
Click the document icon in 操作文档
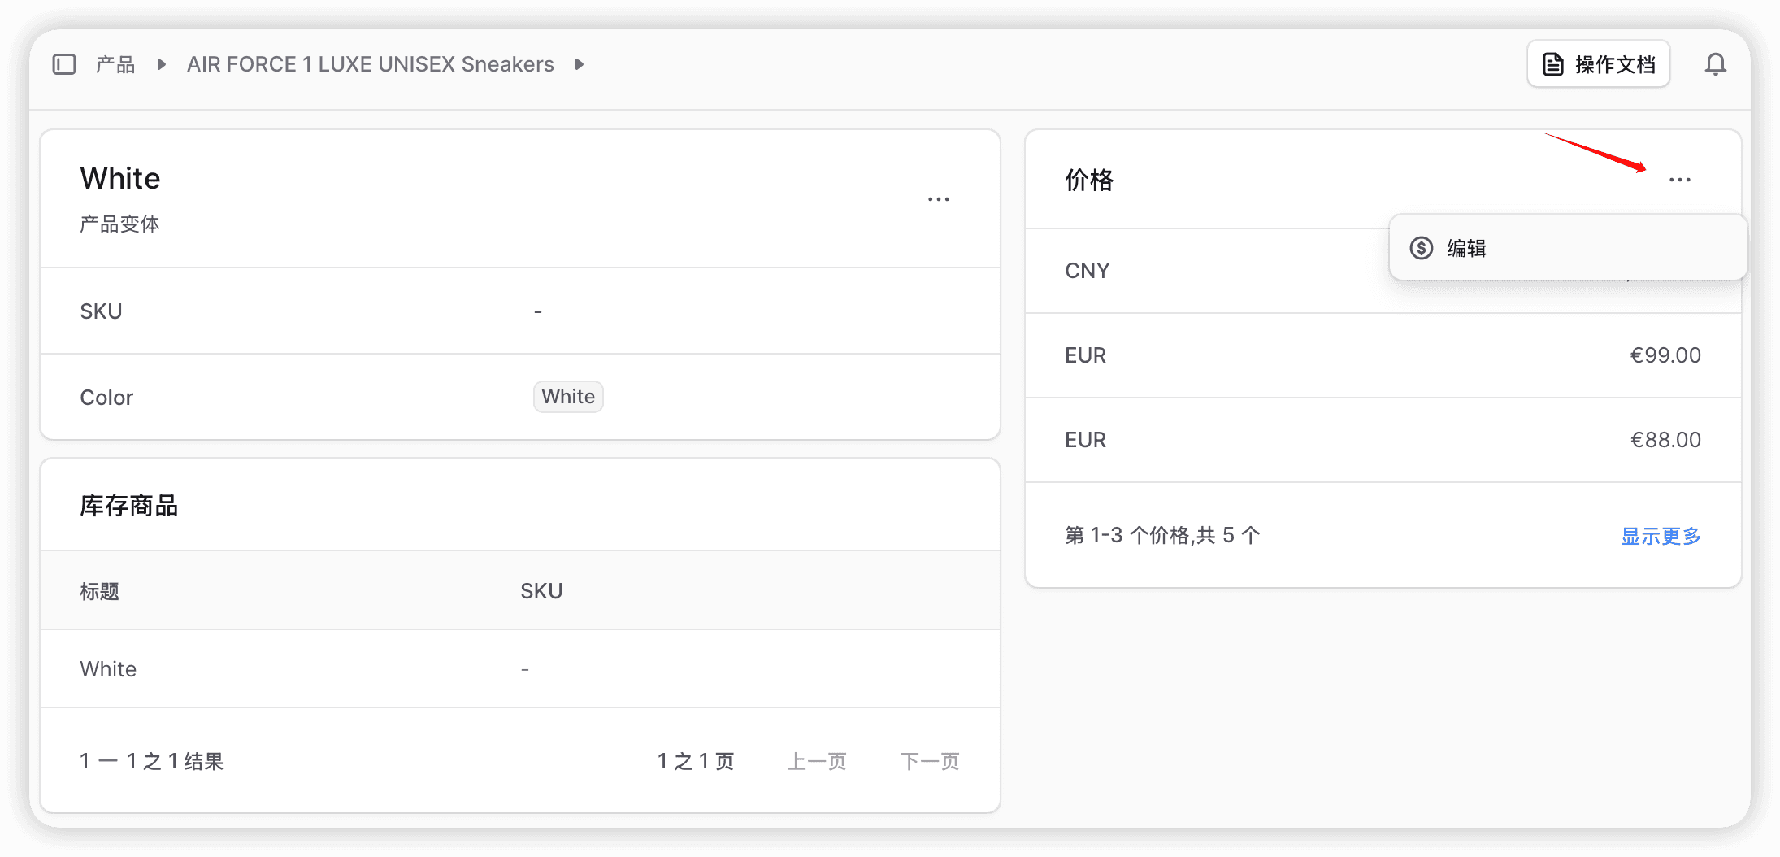[1552, 64]
